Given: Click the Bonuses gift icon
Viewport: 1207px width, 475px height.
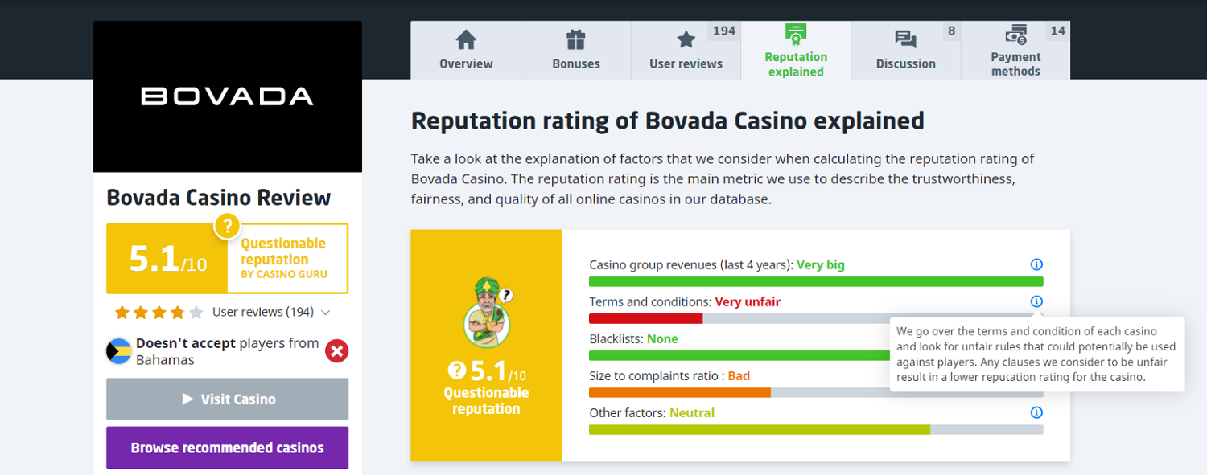Looking at the screenshot, I should coord(575,39).
